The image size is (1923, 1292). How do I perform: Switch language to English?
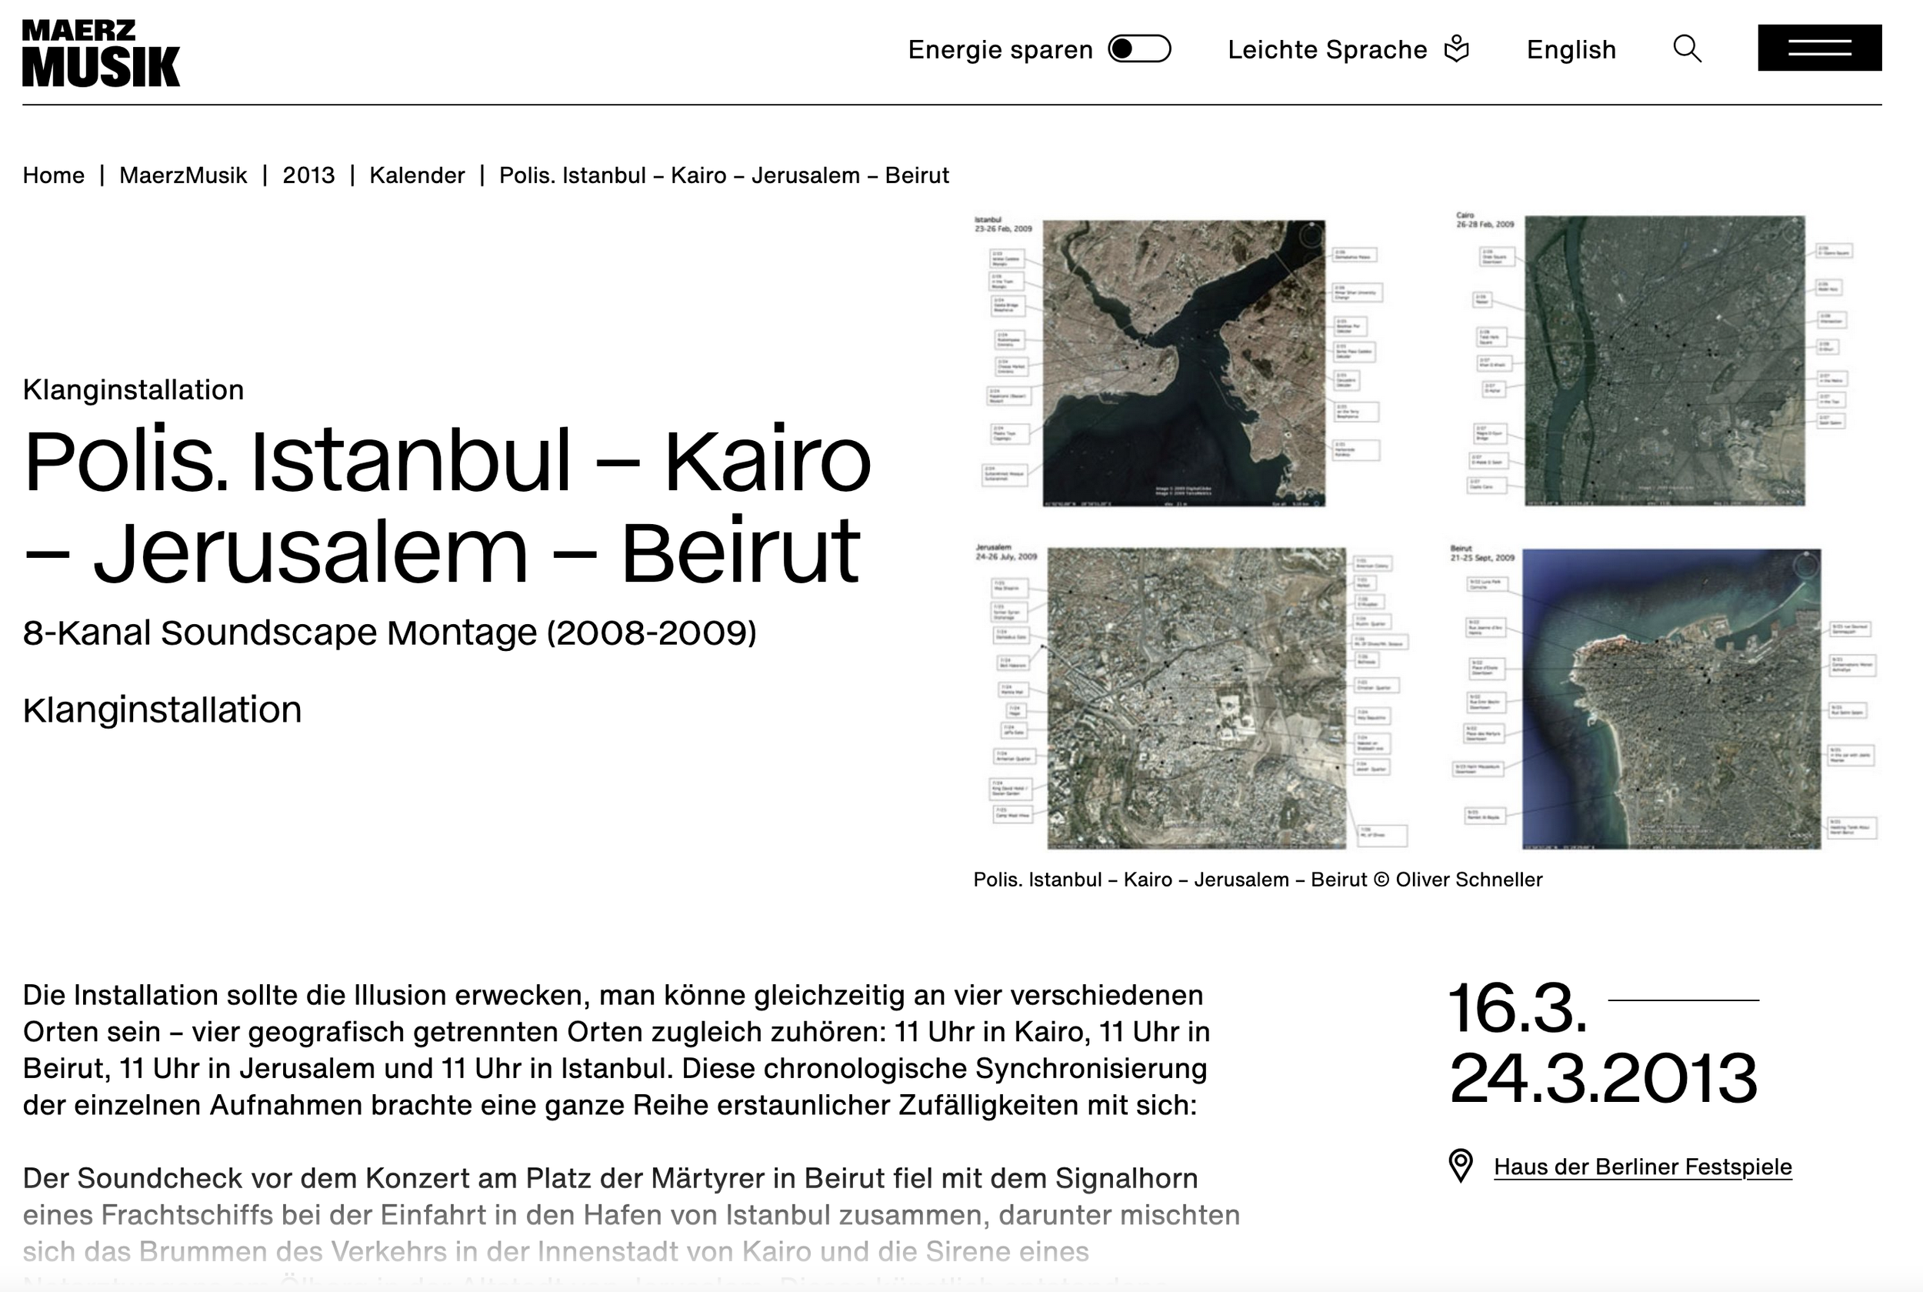pos(1571,49)
